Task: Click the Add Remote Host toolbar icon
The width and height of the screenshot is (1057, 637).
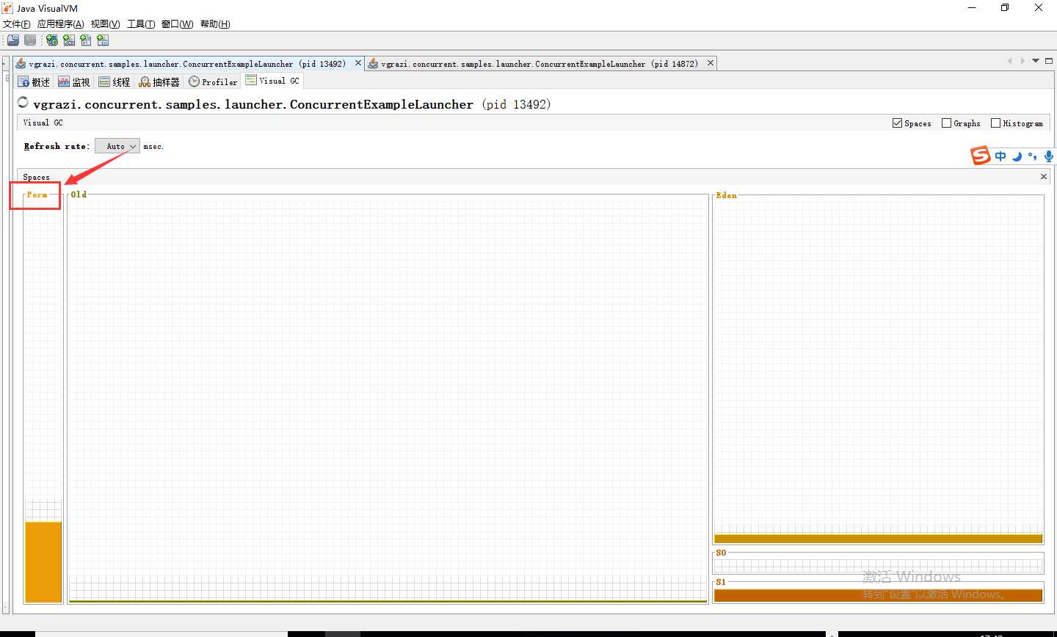Action: tap(52, 40)
